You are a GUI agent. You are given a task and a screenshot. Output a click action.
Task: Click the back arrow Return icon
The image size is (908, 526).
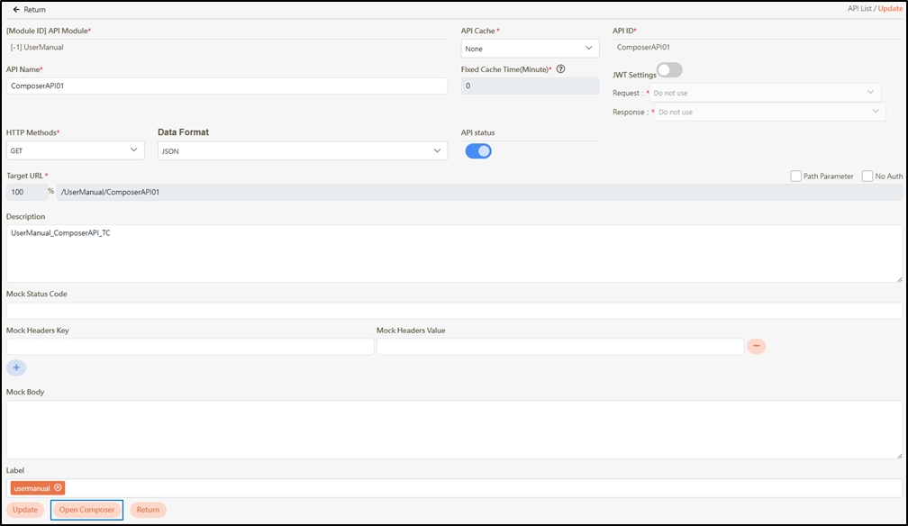click(x=16, y=9)
